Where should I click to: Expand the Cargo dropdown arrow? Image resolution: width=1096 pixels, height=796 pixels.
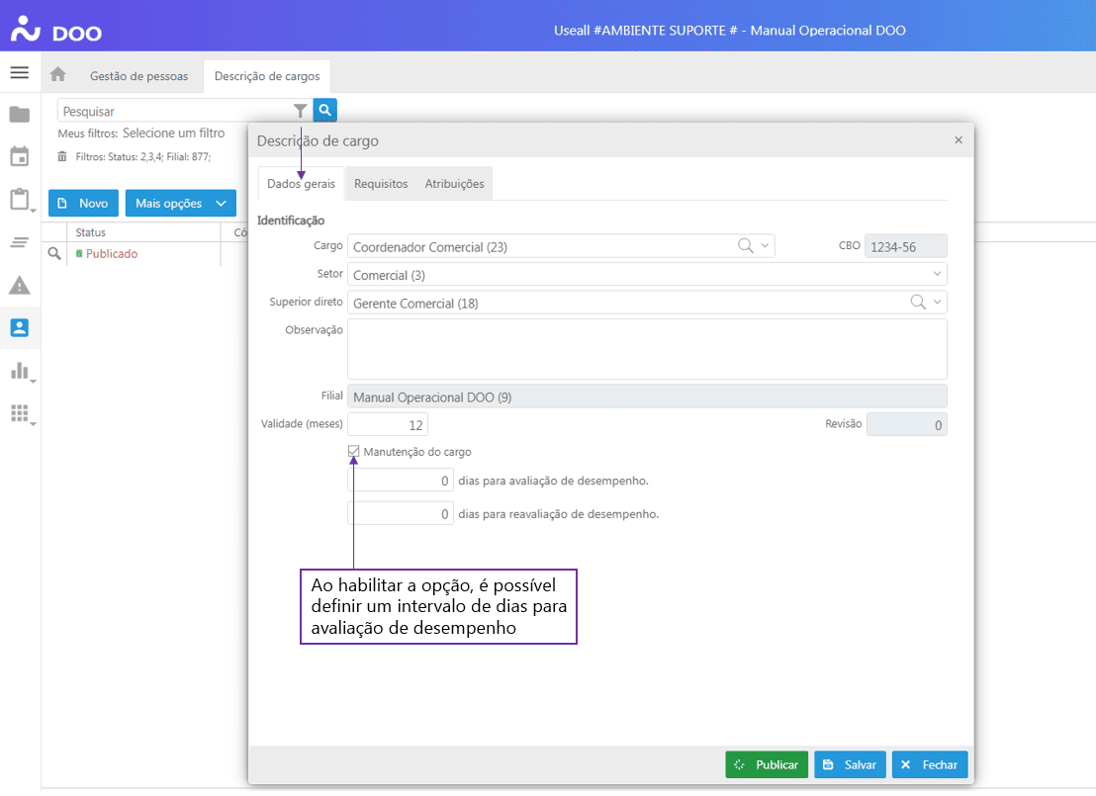pos(765,246)
